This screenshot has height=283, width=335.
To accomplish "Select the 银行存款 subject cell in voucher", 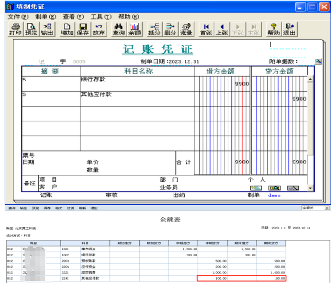I will tap(137, 84).
